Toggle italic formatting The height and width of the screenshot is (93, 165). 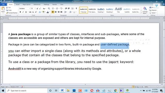tap(23, 12)
